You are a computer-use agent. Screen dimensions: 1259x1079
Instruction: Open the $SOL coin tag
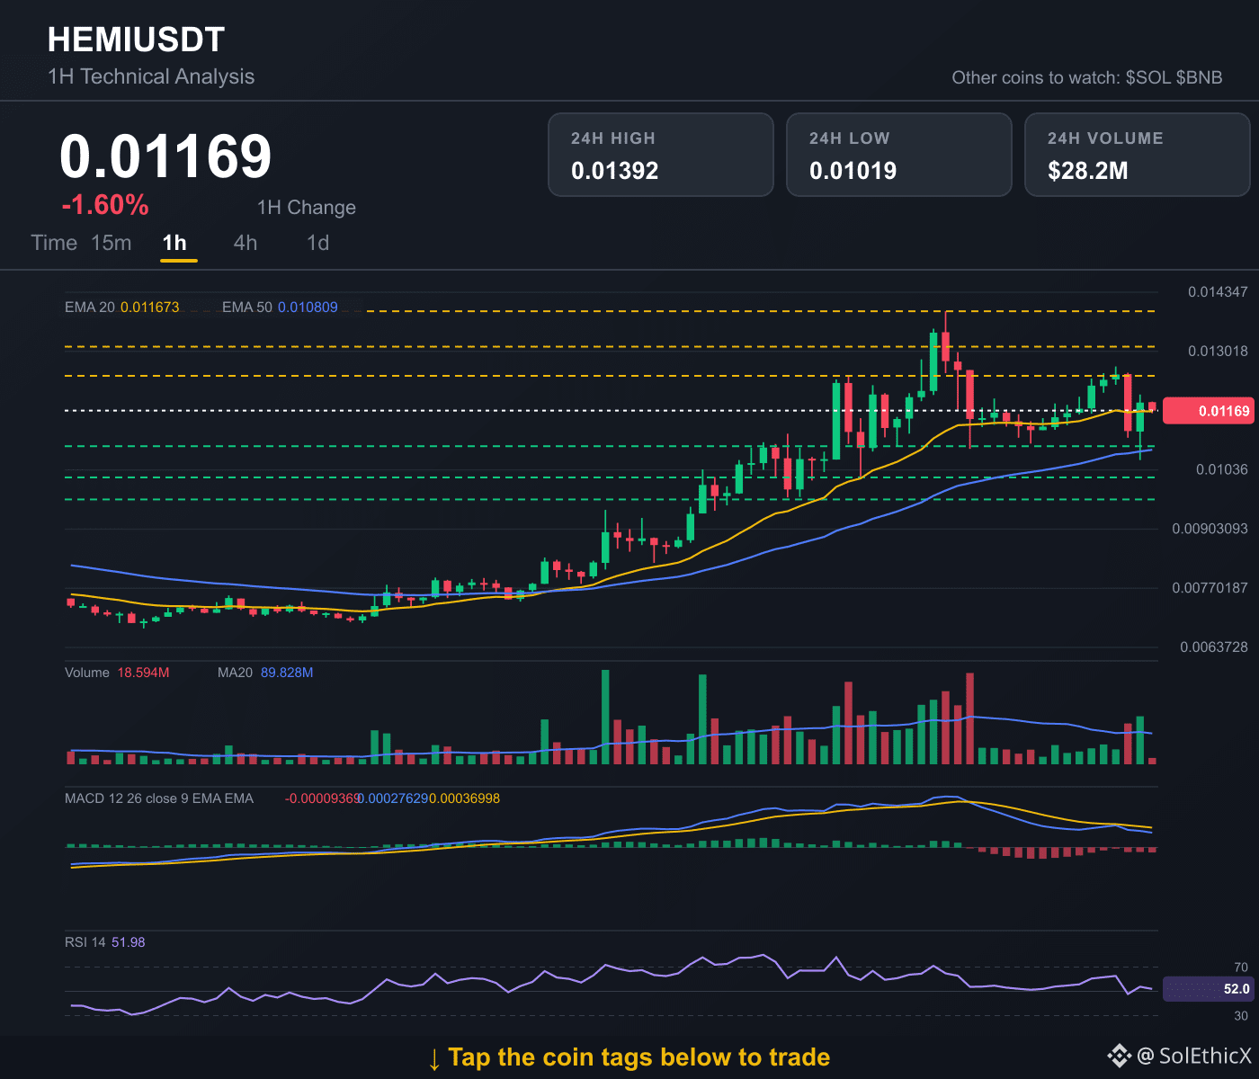point(1148,77)
